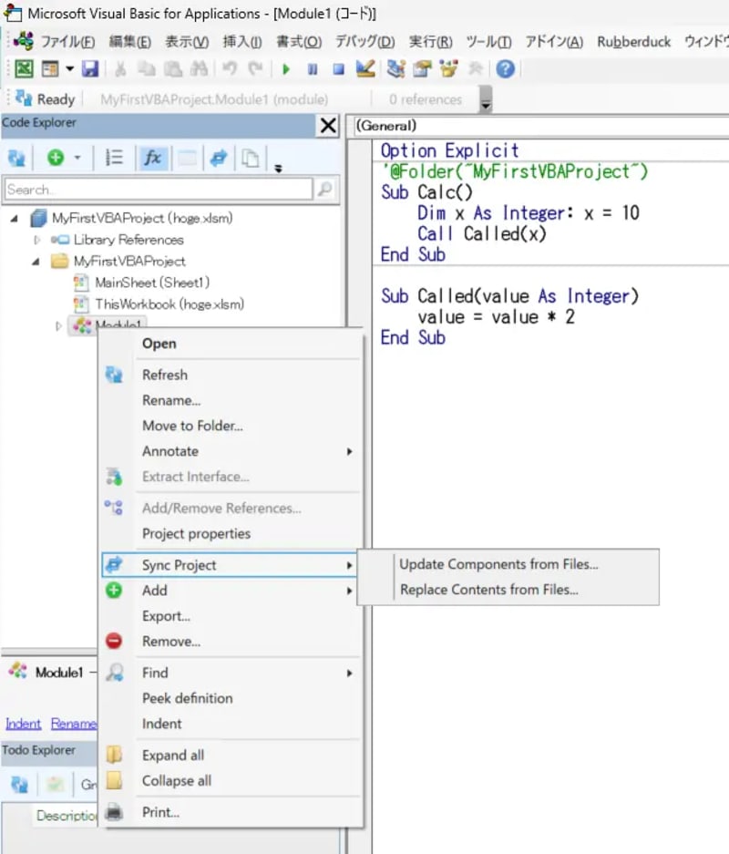Image resolution: width=729 pixels, height=854 pixels.
Task: Choose Collapse all in the context menu
Action: pos(231,781)
